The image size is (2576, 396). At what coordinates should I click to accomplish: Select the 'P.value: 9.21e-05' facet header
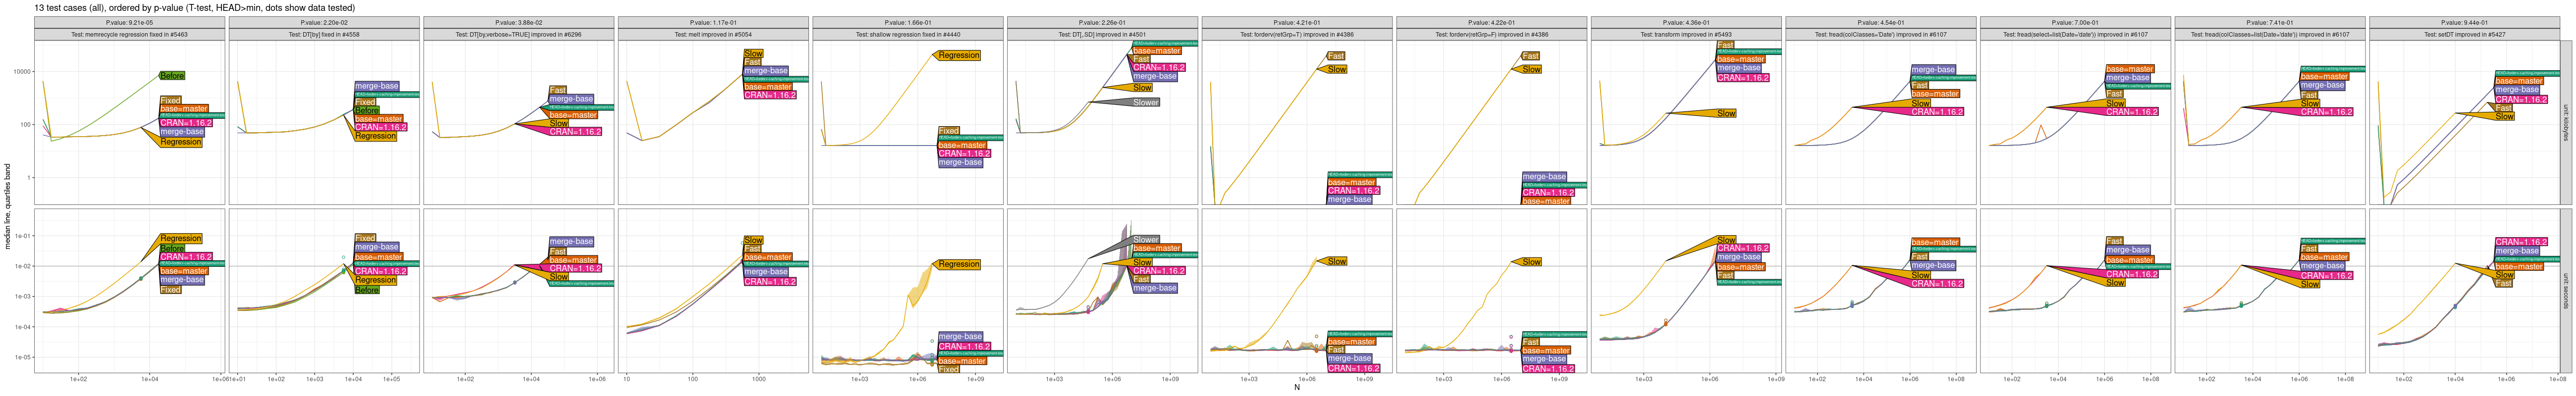point(131,22)
